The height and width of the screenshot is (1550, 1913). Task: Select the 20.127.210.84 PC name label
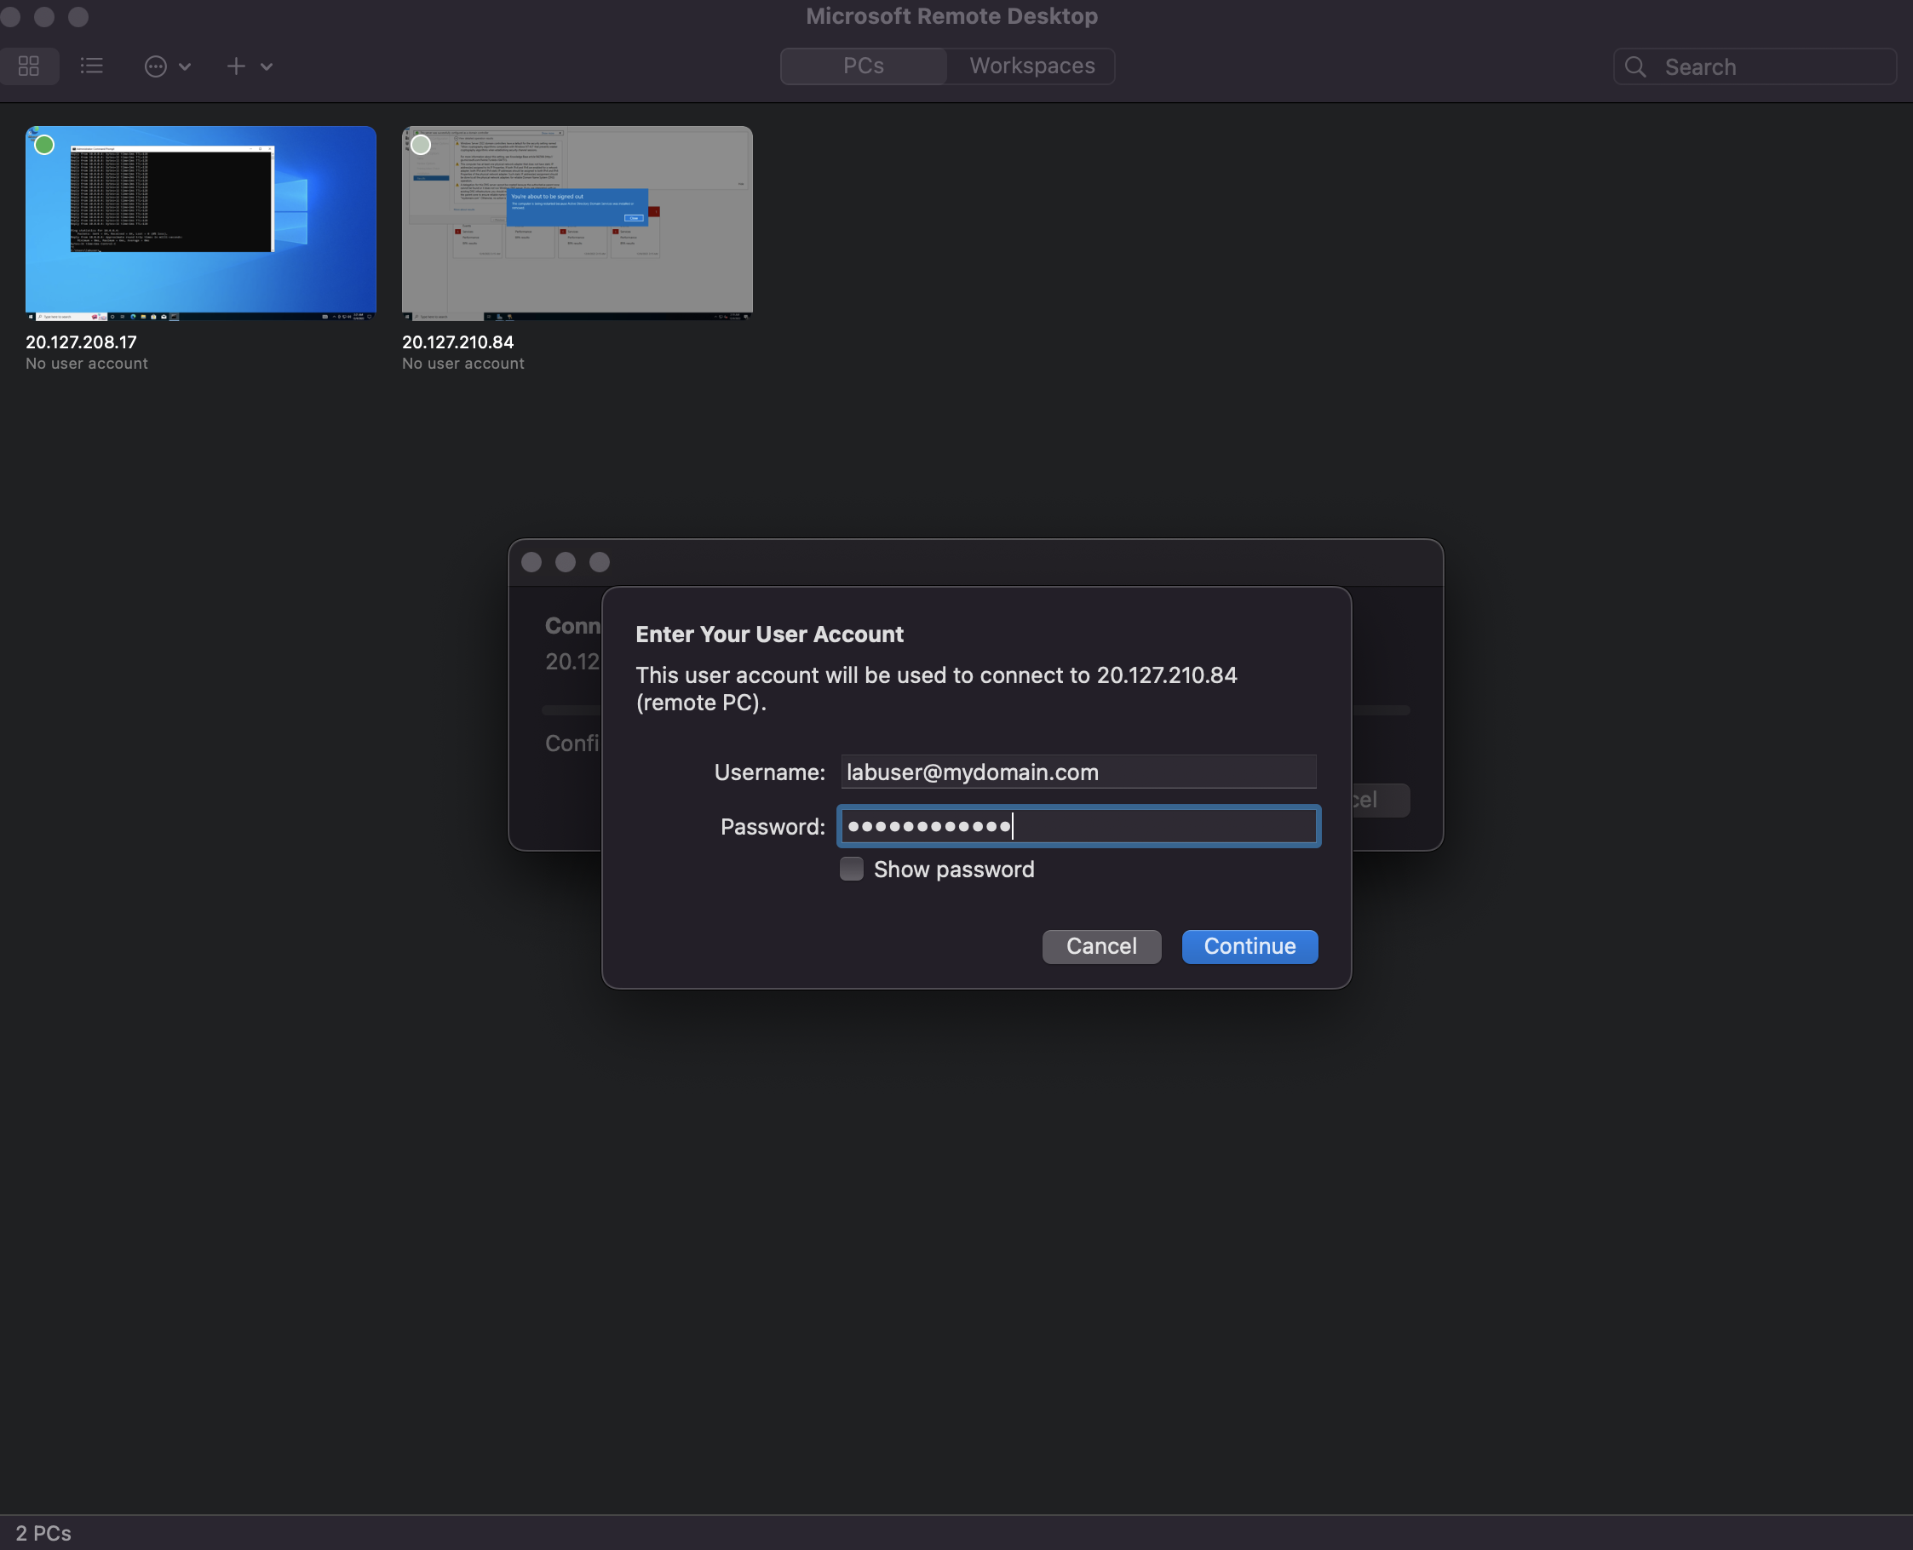tap(457, 342)
